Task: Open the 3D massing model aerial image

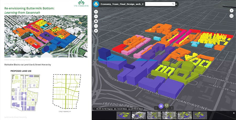Action: (x=46, y=36)
